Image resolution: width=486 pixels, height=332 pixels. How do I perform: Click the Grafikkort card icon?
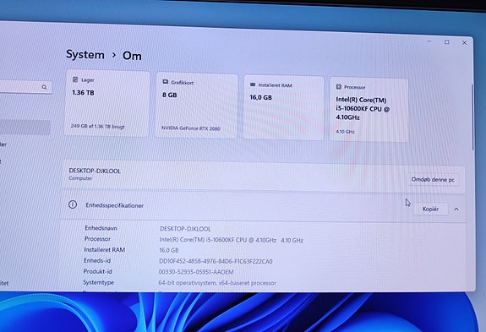pos(165,82)
